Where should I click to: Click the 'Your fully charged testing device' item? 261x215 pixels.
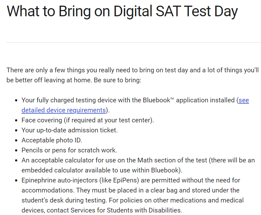point(135,105)
